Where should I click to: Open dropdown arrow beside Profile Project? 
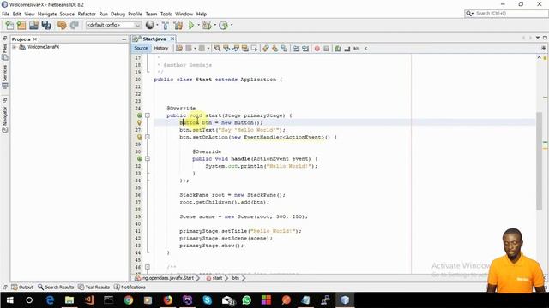tap(232, 25)
